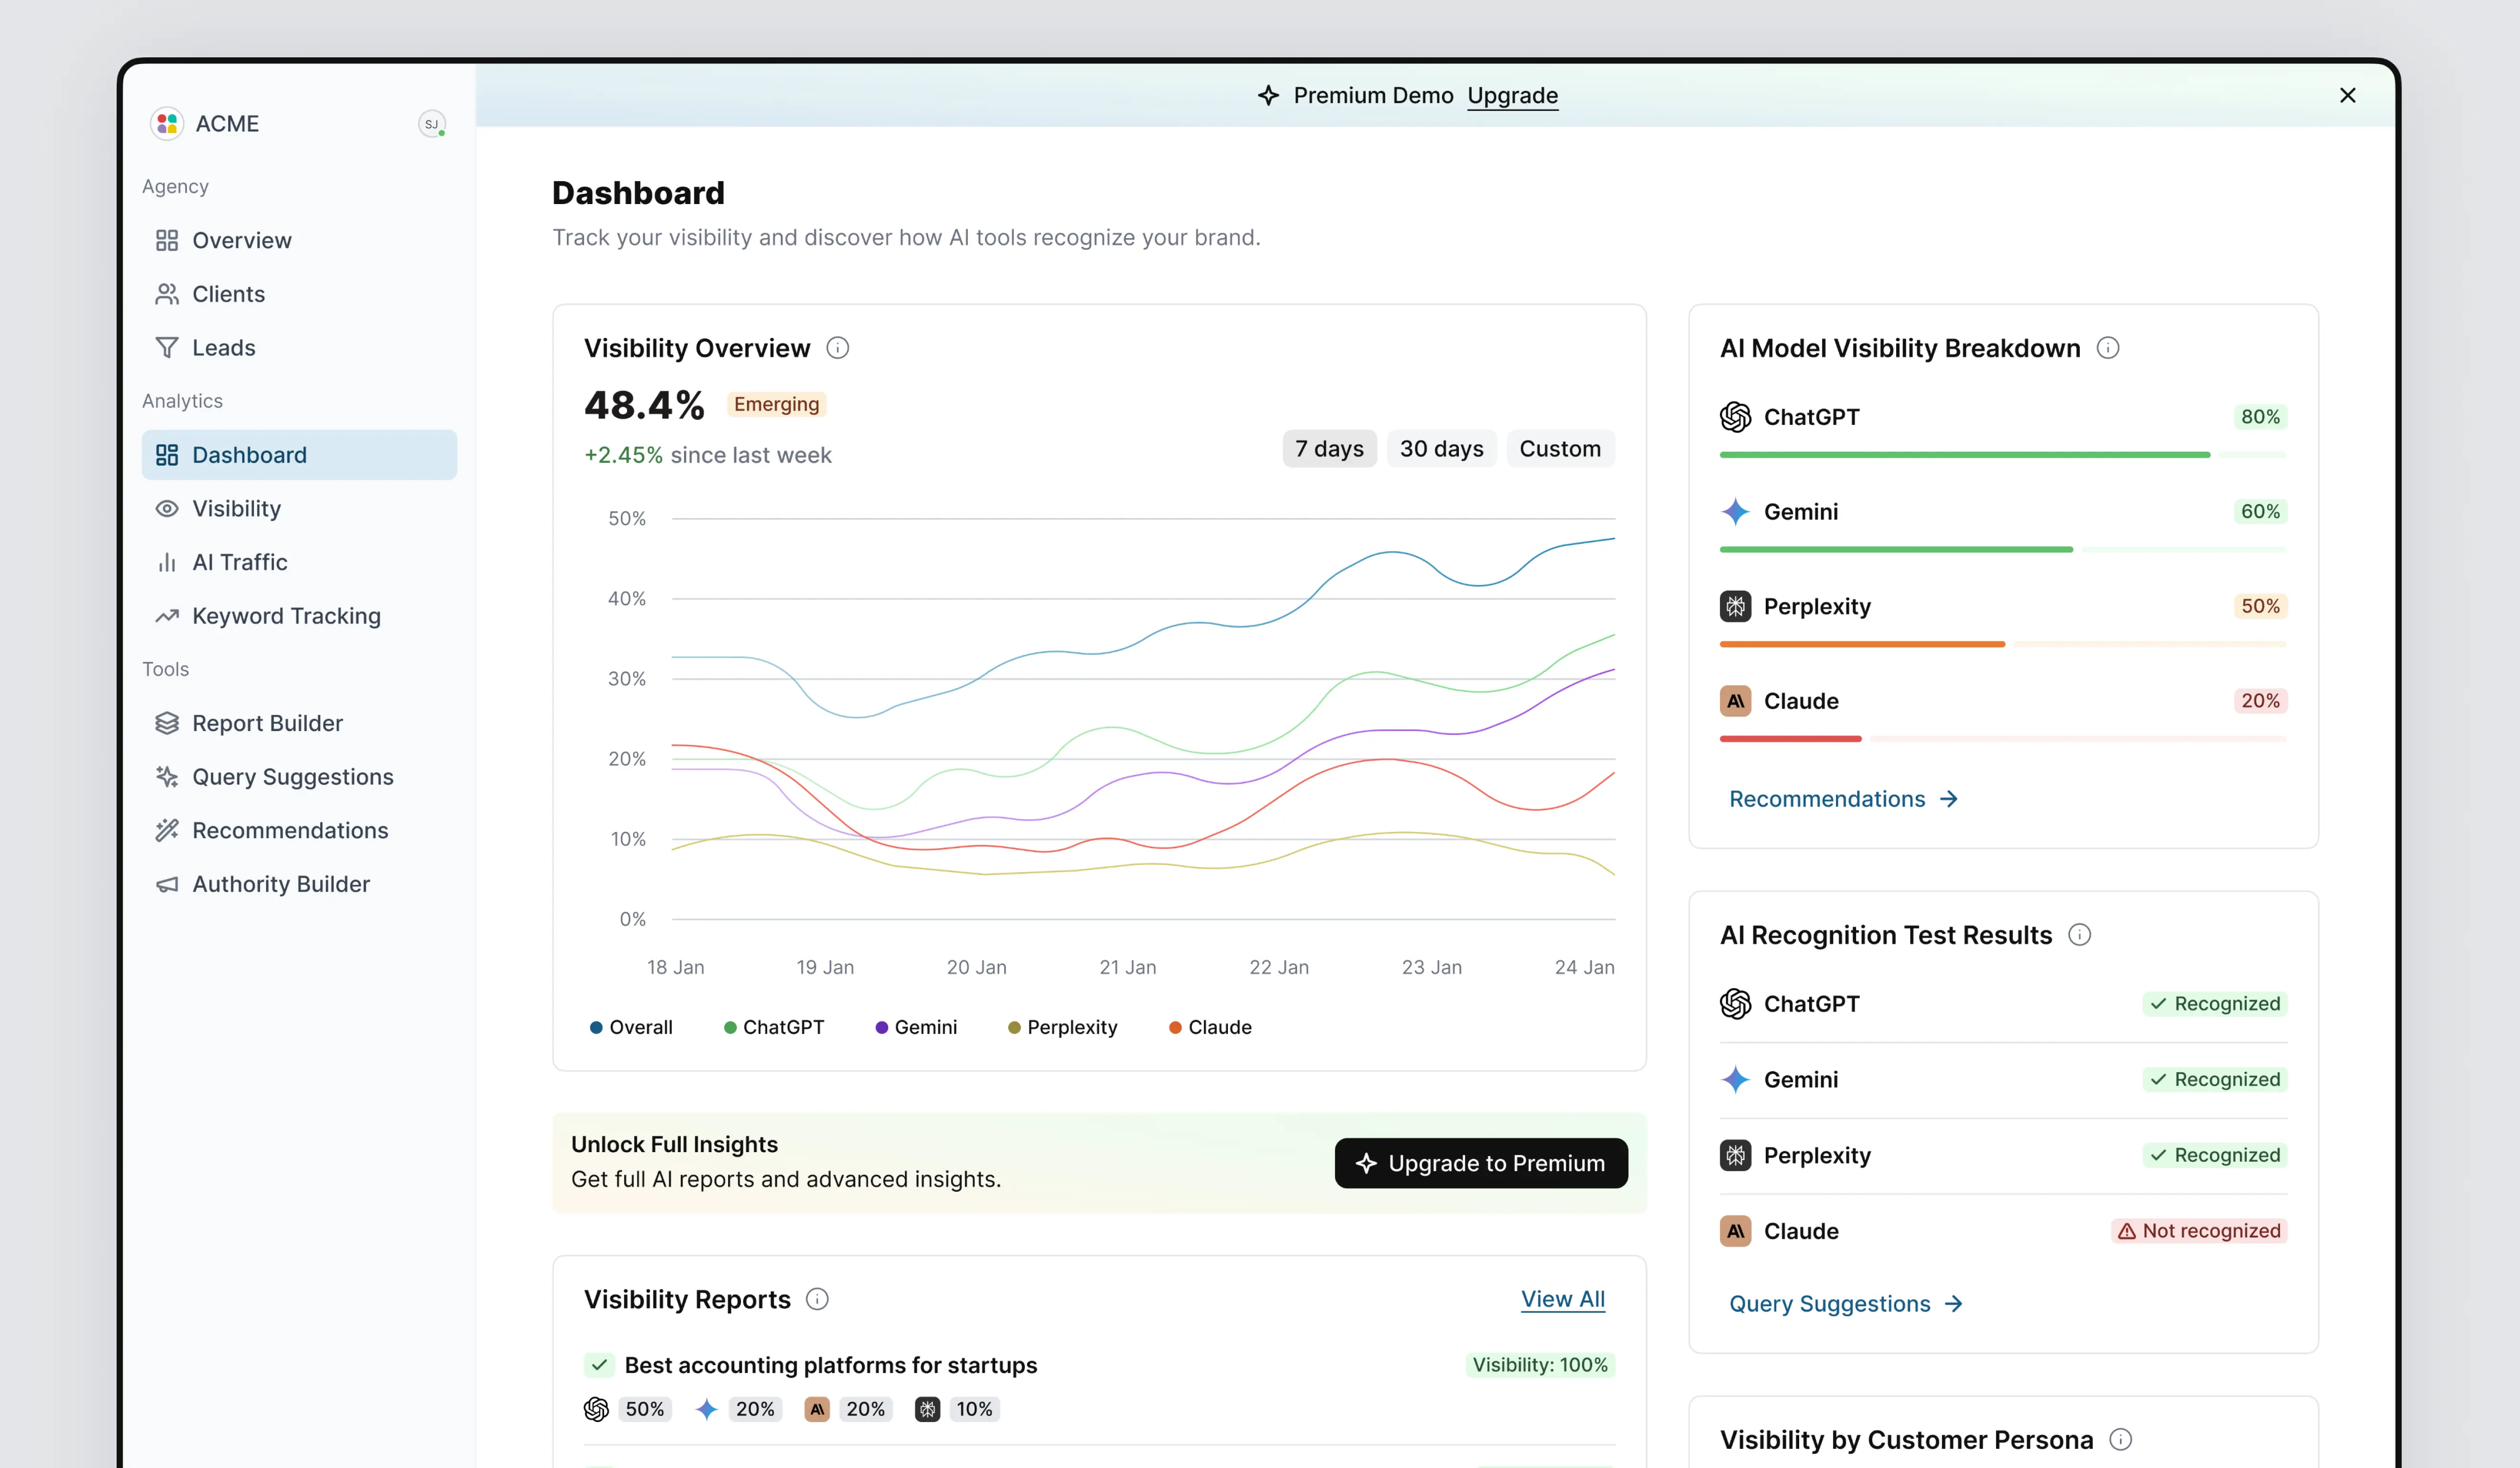Open View All visibility reports link
Viewport: 2520px width, 1468px height.
[1562, 1299]
